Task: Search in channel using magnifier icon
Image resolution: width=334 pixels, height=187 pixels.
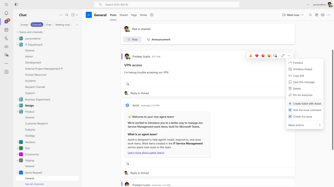Action: click(311, 15)
